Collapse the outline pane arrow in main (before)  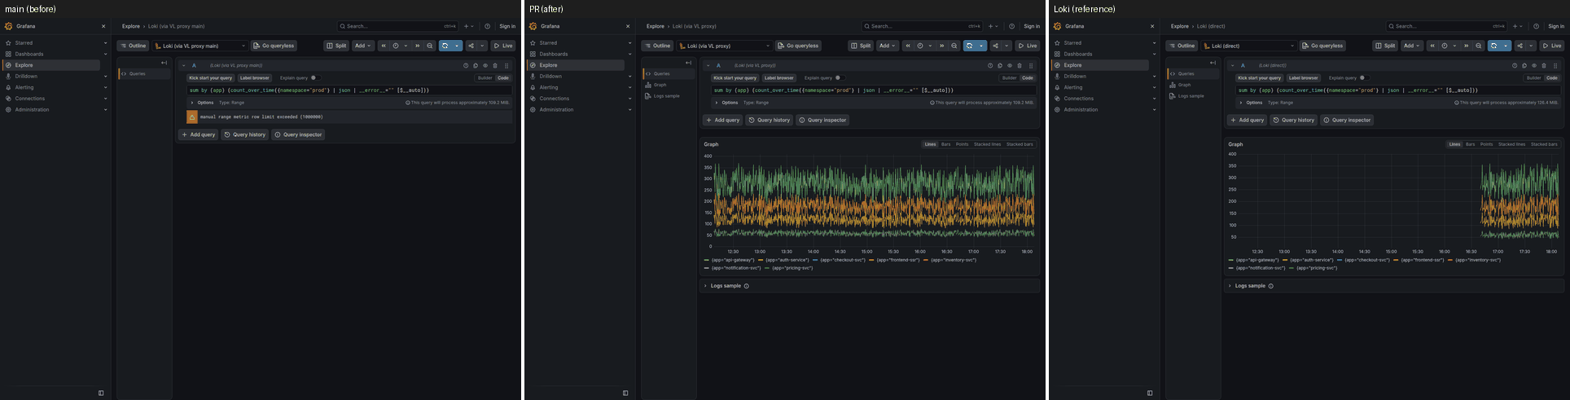pos(164,63)
